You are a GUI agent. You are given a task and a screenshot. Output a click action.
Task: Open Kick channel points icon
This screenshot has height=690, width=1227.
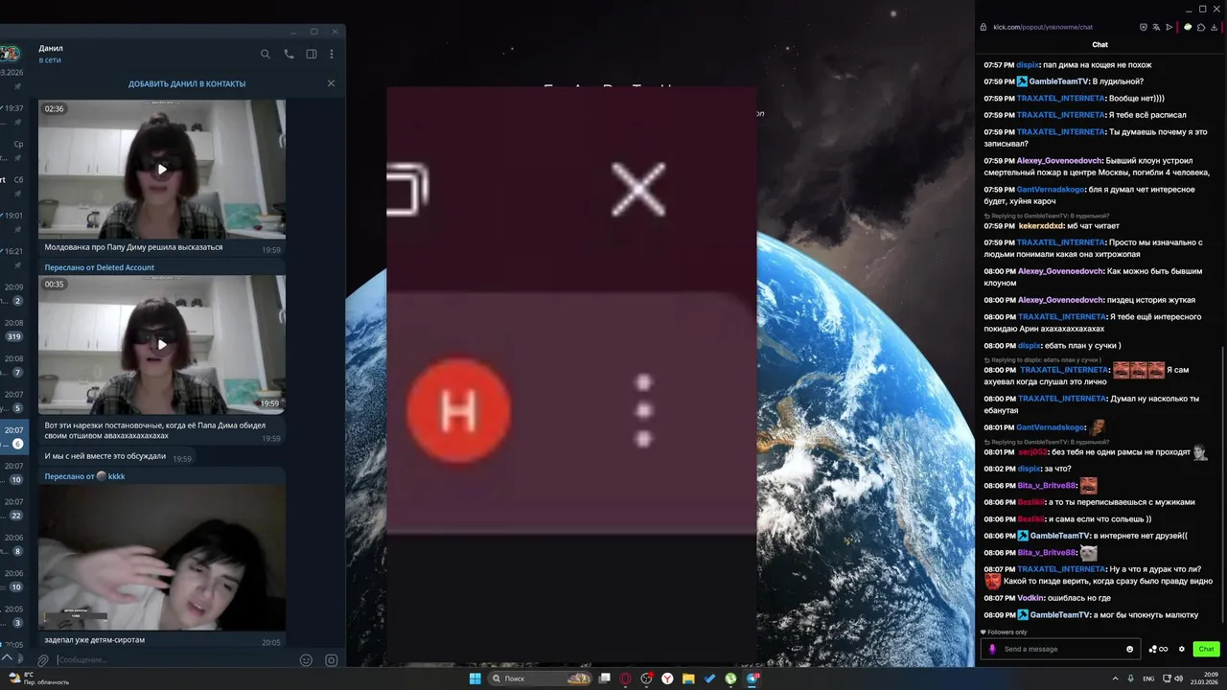(x=1158, y=649)
